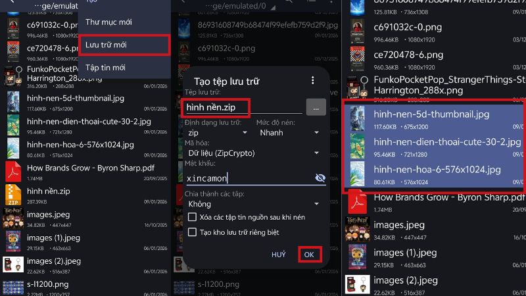Select 'hinh-nen-dien-thoai-cute-30-2.jpg' name in right panel

click(x=447, y=141)
